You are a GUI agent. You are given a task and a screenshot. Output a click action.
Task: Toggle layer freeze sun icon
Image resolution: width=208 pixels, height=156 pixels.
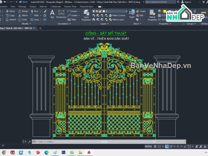click(97, 11)
